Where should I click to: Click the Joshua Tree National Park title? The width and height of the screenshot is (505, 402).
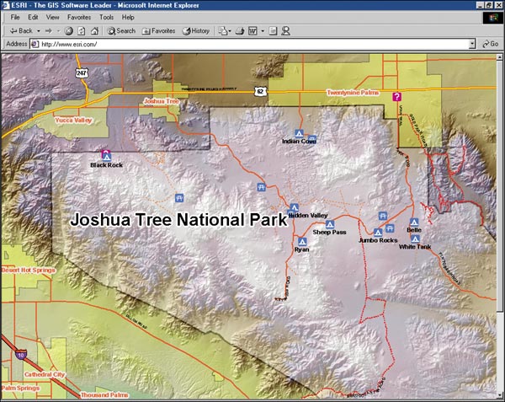(178, 219)
